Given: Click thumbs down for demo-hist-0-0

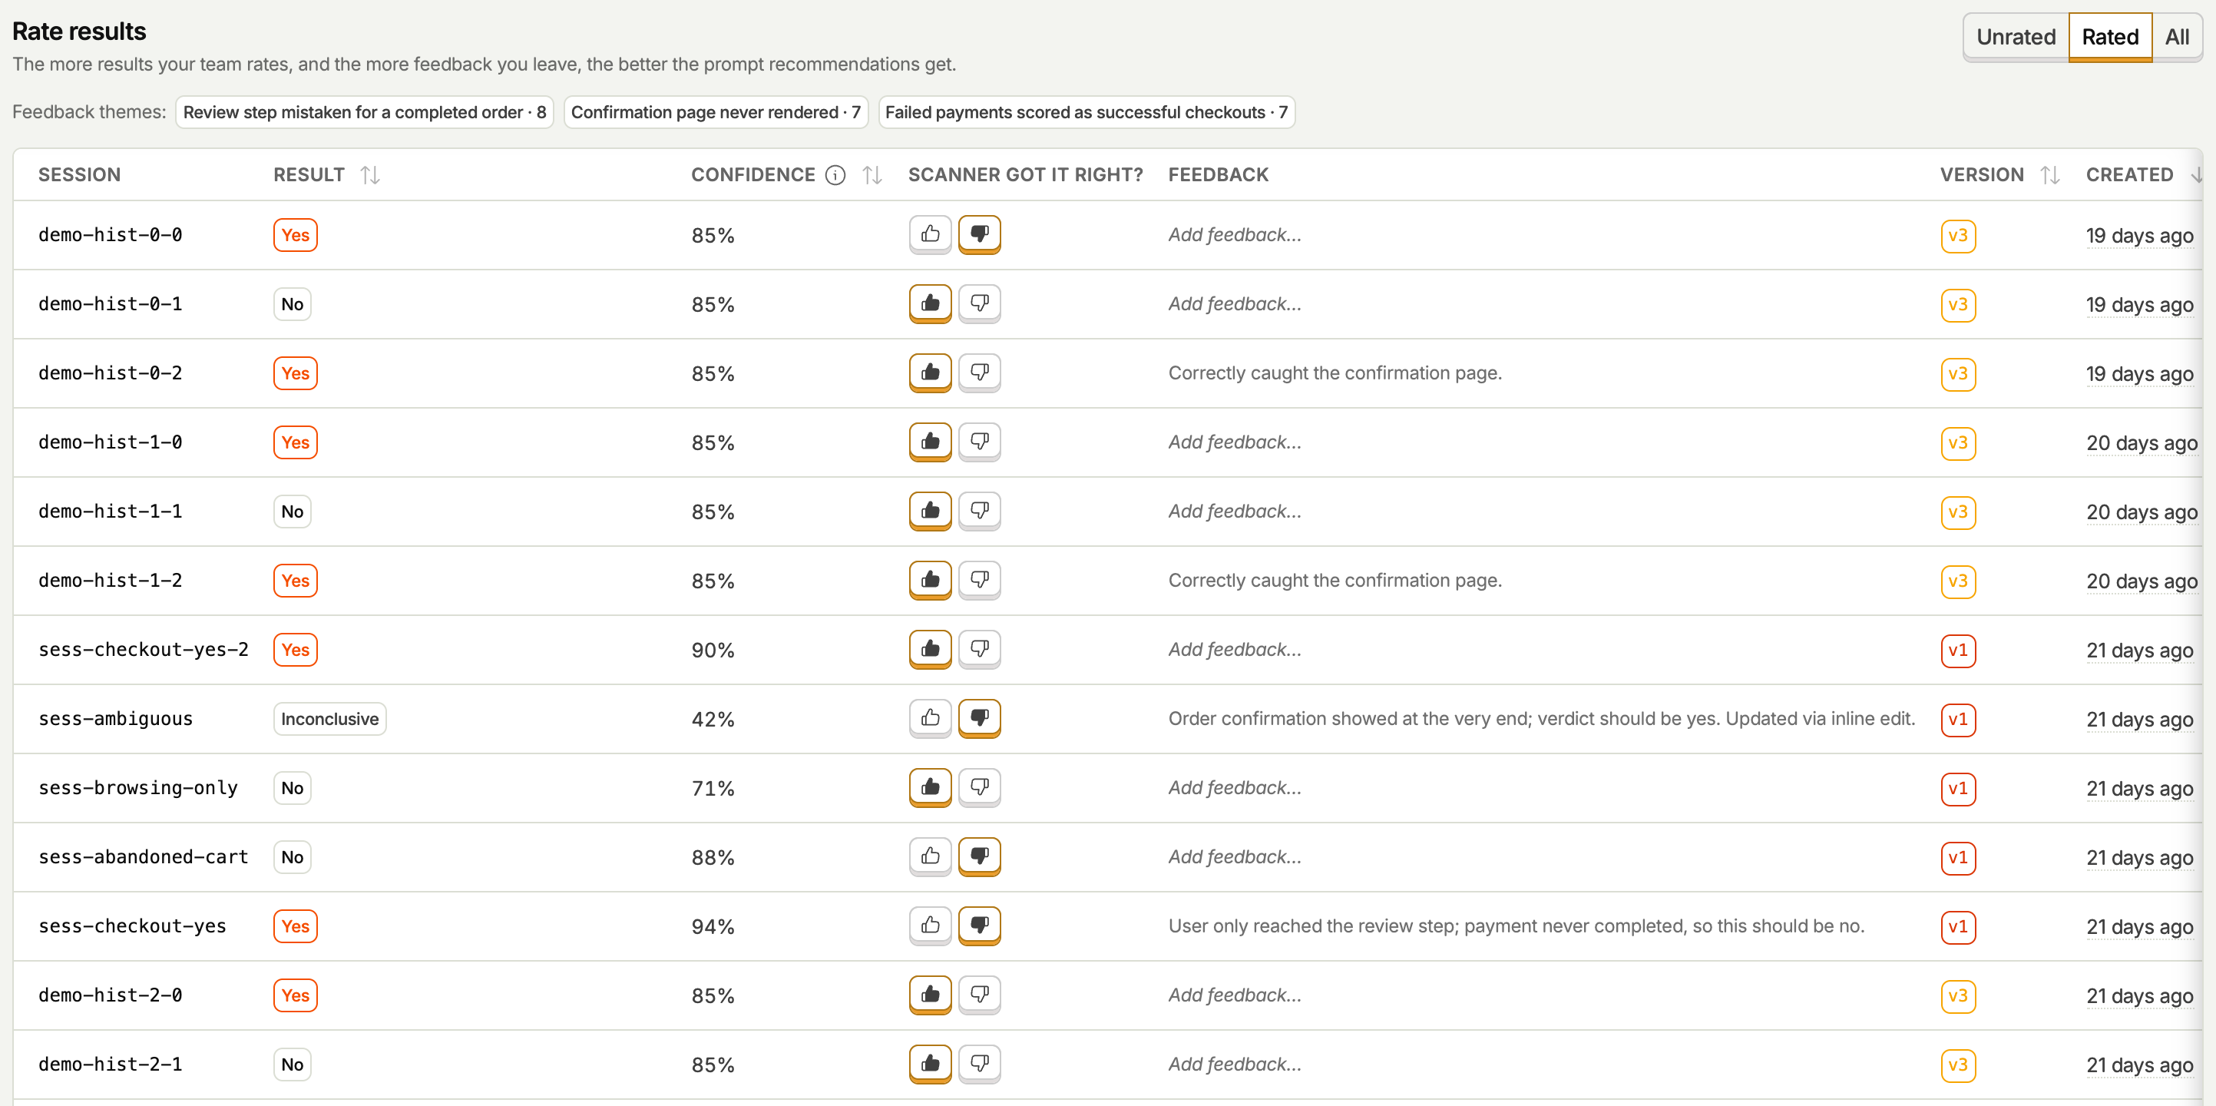Looking at the screenshot, I should (x=979, y=234).
